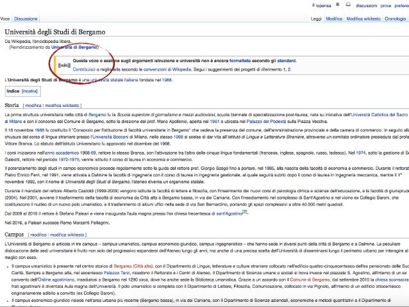Open the Cronologia tab
This screenshot has height=307, width=409.
(395, 19)
